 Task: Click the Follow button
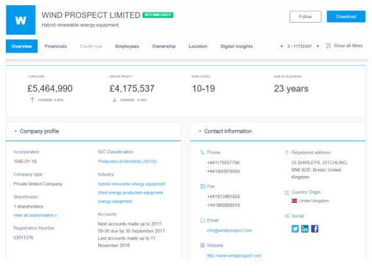point(305,17)
